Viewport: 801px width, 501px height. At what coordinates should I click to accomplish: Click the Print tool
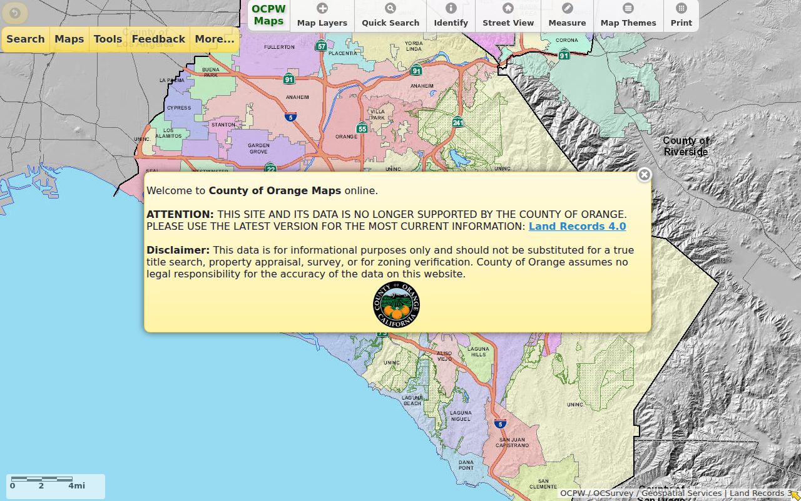tap(681, 16)
